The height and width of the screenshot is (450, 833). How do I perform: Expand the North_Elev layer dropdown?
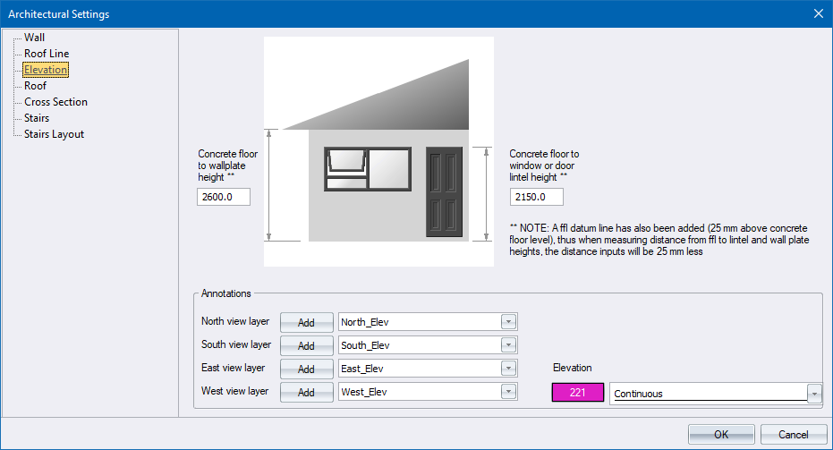[x=508, y=322]
